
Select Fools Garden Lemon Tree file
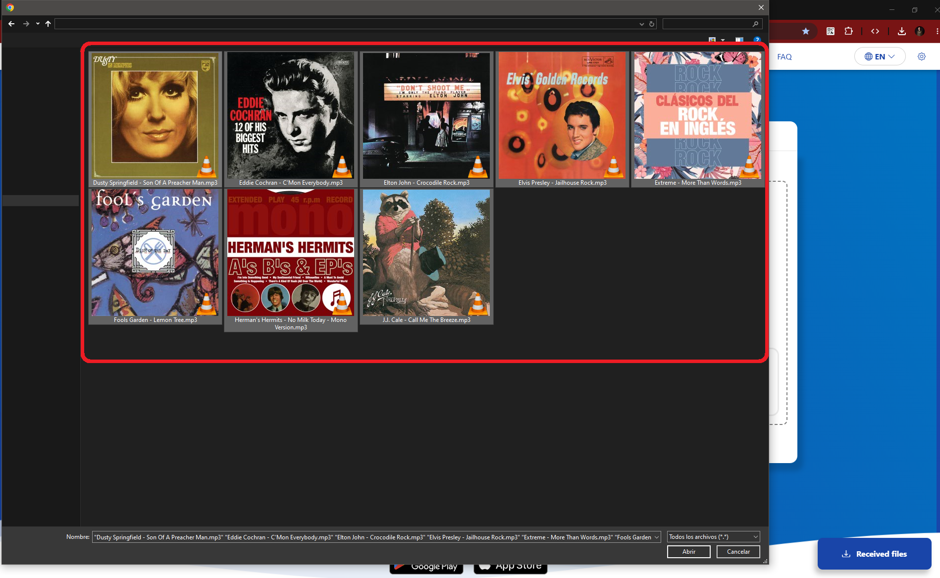[x=155, y=257]
